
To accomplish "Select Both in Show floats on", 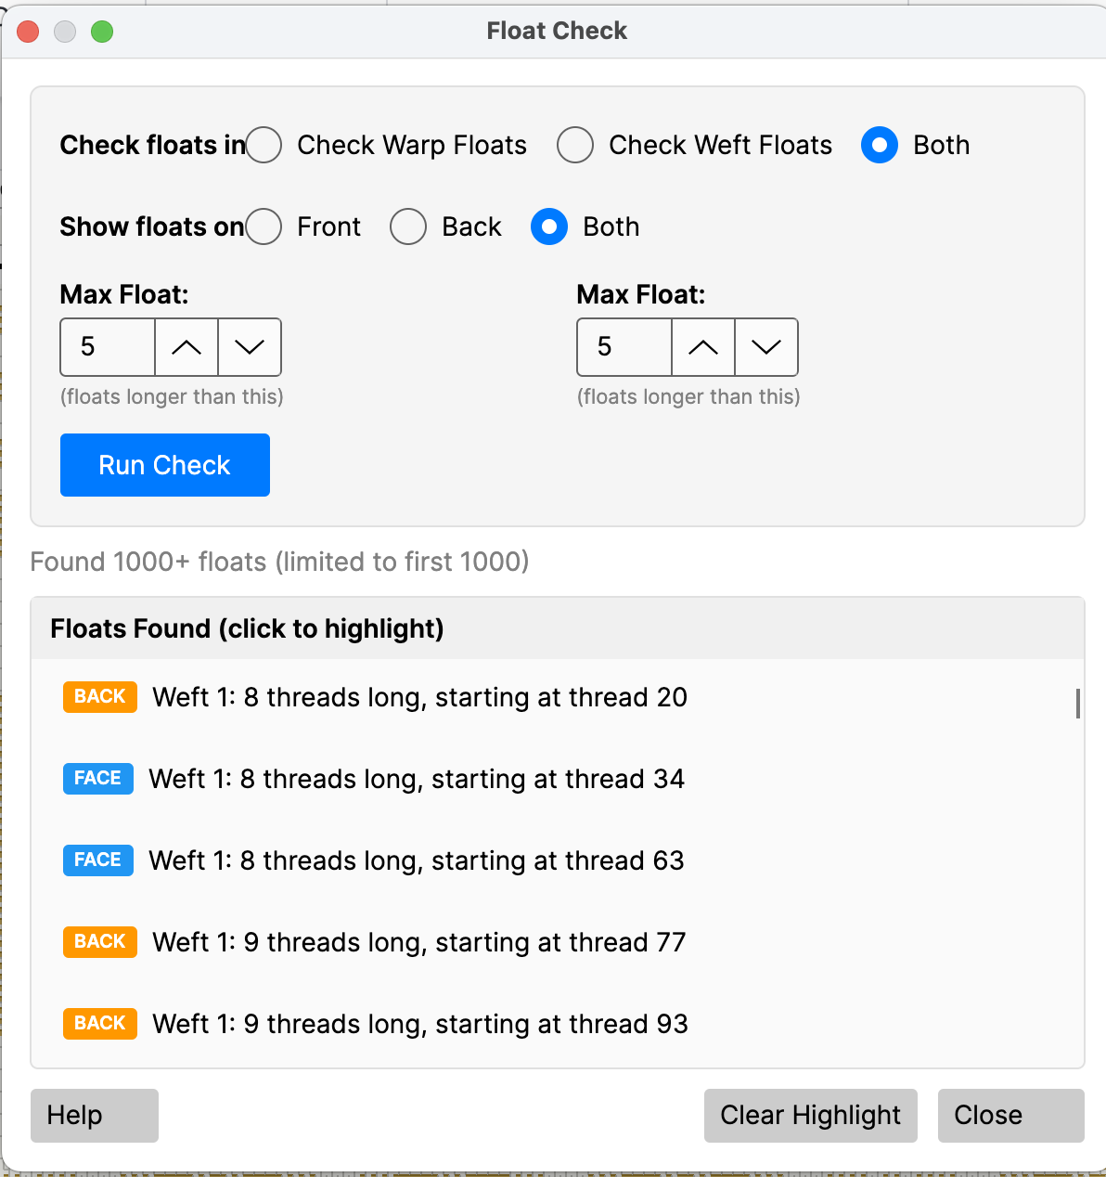I will pos(549,226).
